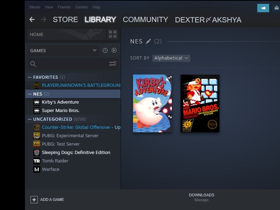Image resolution: width=280 pixels, height=210 pixels.
Task: Select Tomb Raider entry
Action: tap(55, 161)
